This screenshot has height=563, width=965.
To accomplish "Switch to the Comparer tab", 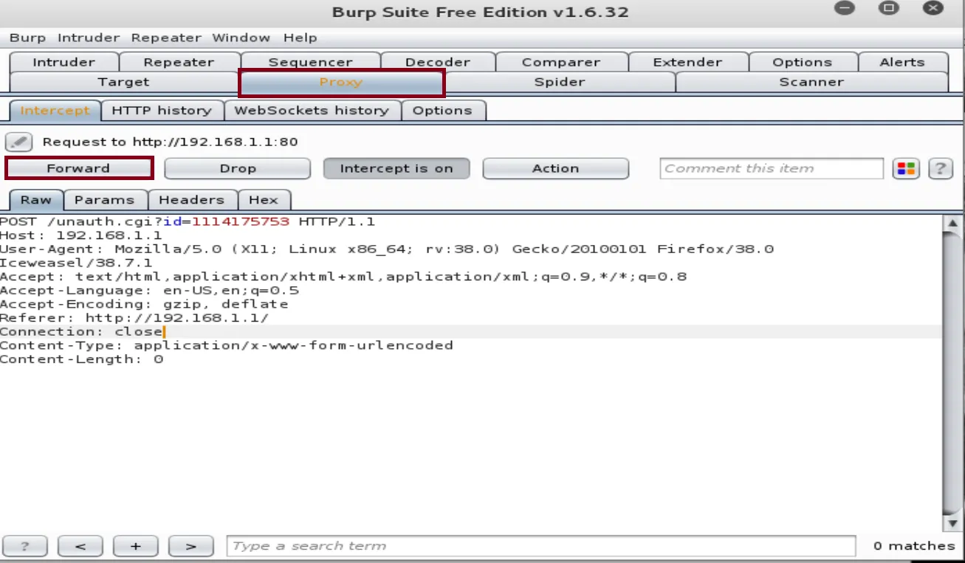I will click(561, 62).
